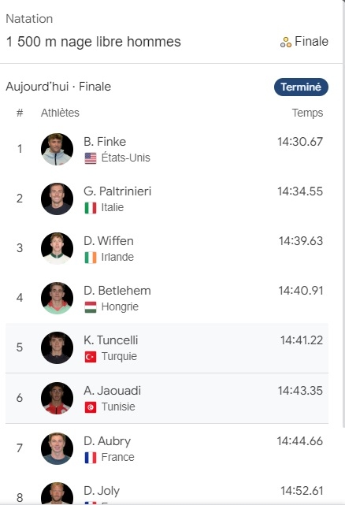Open B. Finke's athlete photo
The width and height of the screenshot is (345, 505).
point(57,149)
